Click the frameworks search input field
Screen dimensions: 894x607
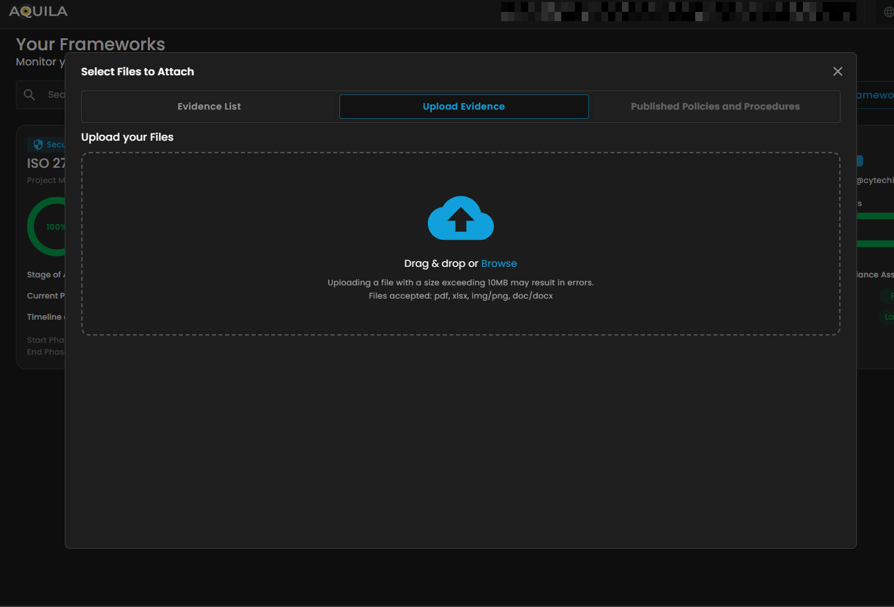click(55, 95)
